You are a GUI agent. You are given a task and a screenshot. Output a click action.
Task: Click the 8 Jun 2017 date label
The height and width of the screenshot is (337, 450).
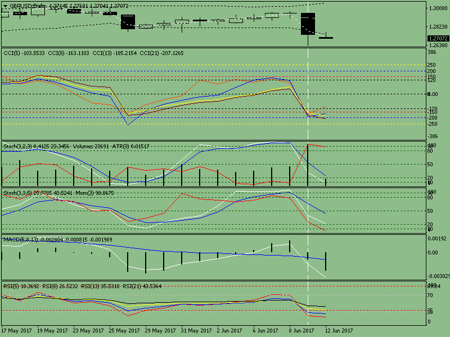coord(301,331)
